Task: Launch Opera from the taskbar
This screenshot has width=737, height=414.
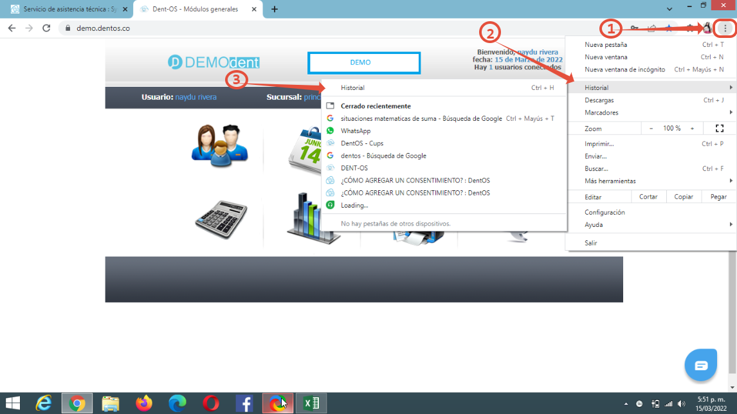Action: point(210,403)
